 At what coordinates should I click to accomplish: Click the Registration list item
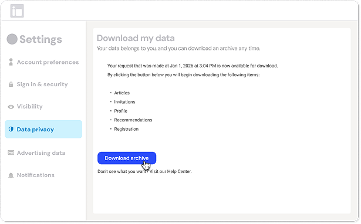pos(126,129)
